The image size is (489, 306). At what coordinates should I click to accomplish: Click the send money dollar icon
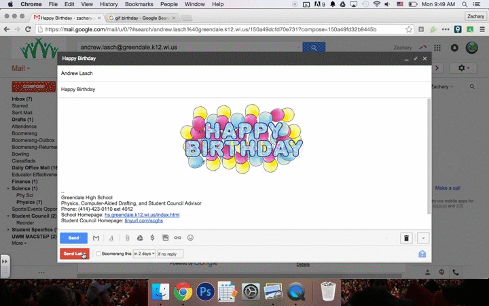click(152, 238)
